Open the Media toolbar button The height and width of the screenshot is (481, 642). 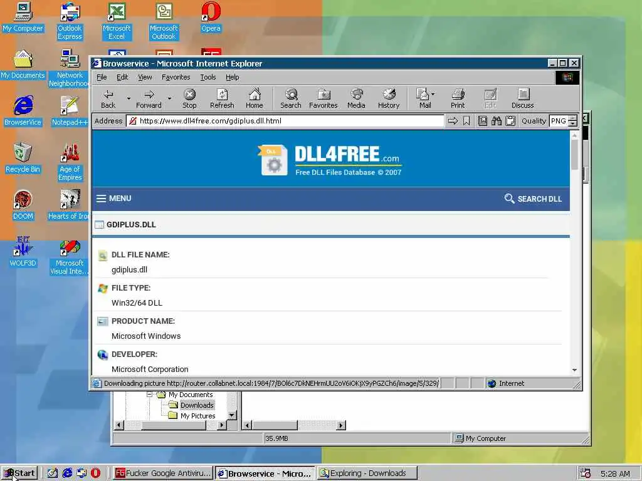tap(356, 99)
